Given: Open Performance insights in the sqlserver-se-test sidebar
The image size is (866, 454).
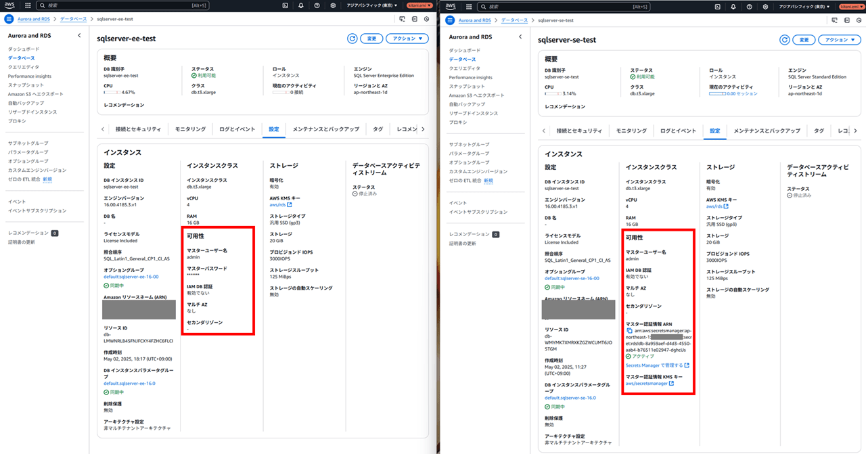Looking at the screenshot, I should pyautogui.click(x=471, y=78).
